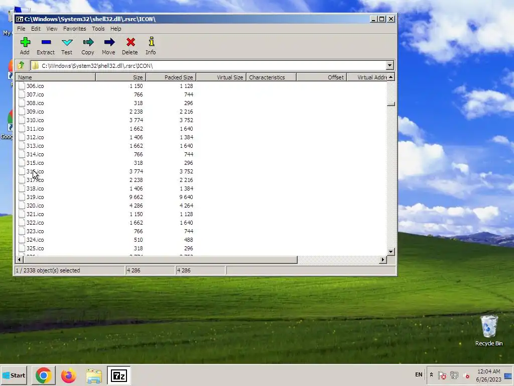Image resolution: width=514 pixels, height=386 pixels.
Task: Select file 308.ico
Action: [x=35, y=103]
